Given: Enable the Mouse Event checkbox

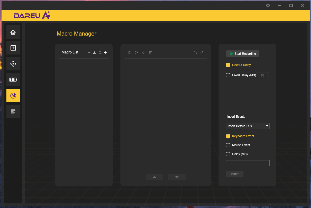Looking at the screenshot, I should [228, 145].
